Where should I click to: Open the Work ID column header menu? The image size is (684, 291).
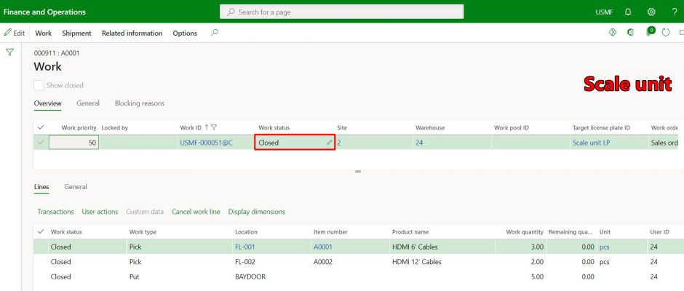[x=191, y=128]
